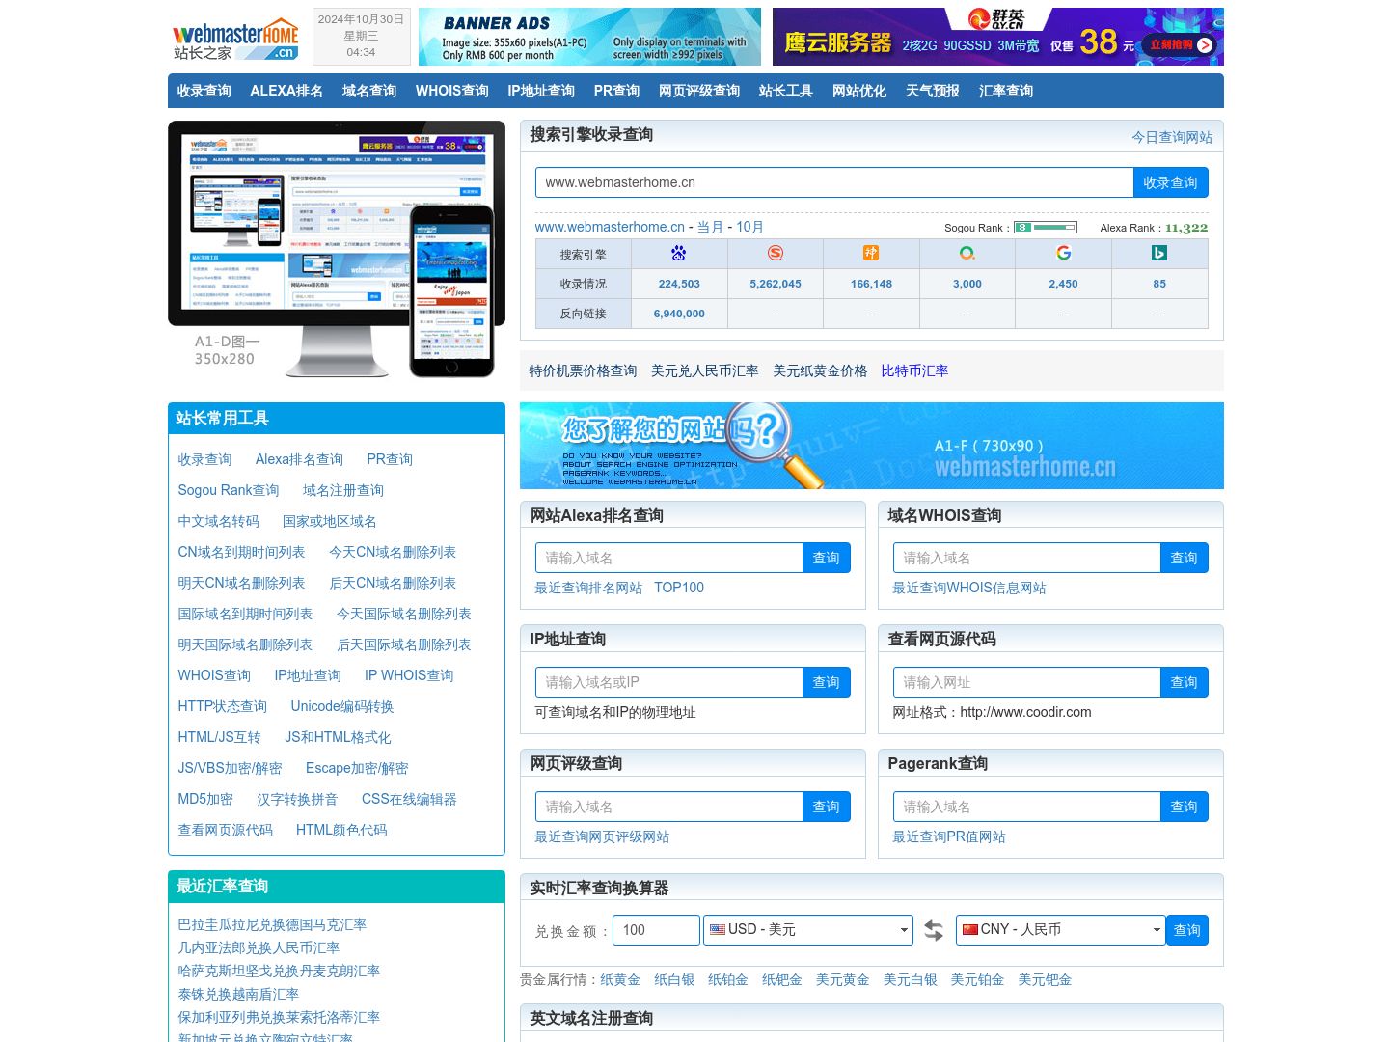Screen dimensions: 1389x1042
Task: Click the Baidu 224,503 indexed count
Action: 679,284
